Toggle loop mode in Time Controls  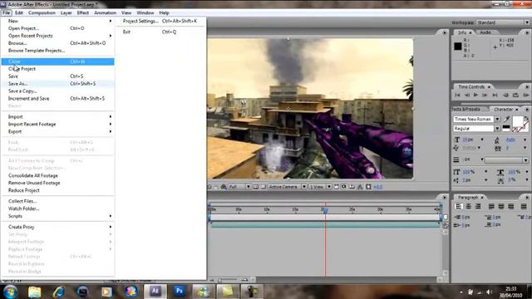click(x=515, y=96)
